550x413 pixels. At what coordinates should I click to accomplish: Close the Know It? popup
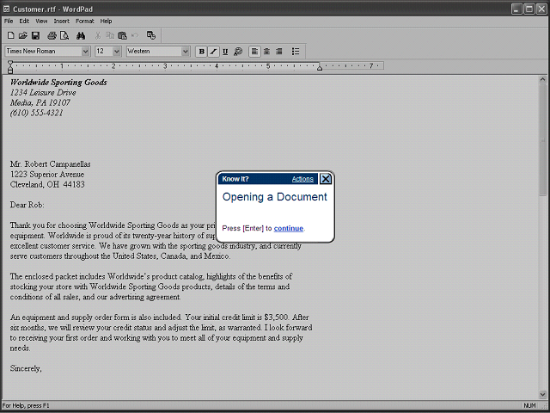point(326,179)
